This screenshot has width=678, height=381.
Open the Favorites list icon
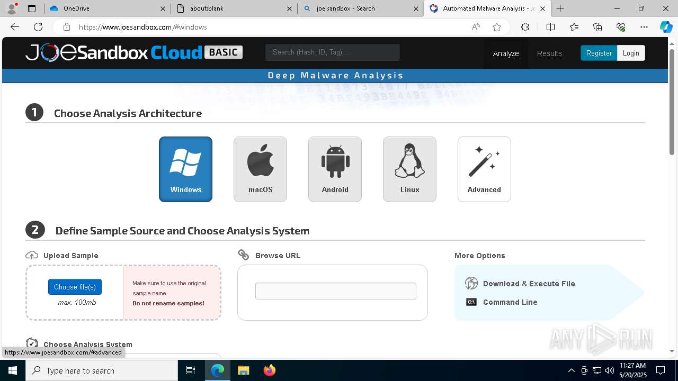coord(574,27)
